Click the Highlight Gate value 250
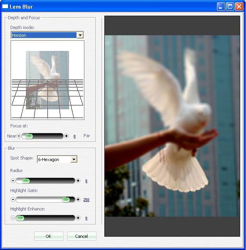246x250 pixels. (86, 200)
